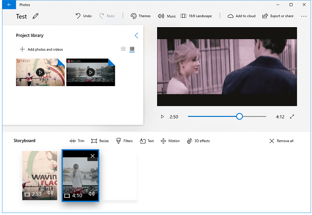Mute audio on the 2:53 clip
Screen dimensions: 312x215
click(50, 193)
